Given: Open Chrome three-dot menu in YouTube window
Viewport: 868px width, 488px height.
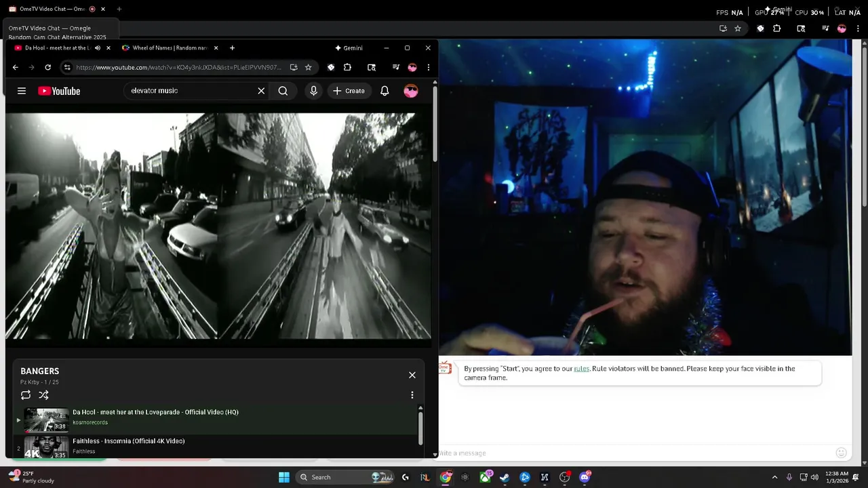Looking at the screenshot, I should [428, 67].
